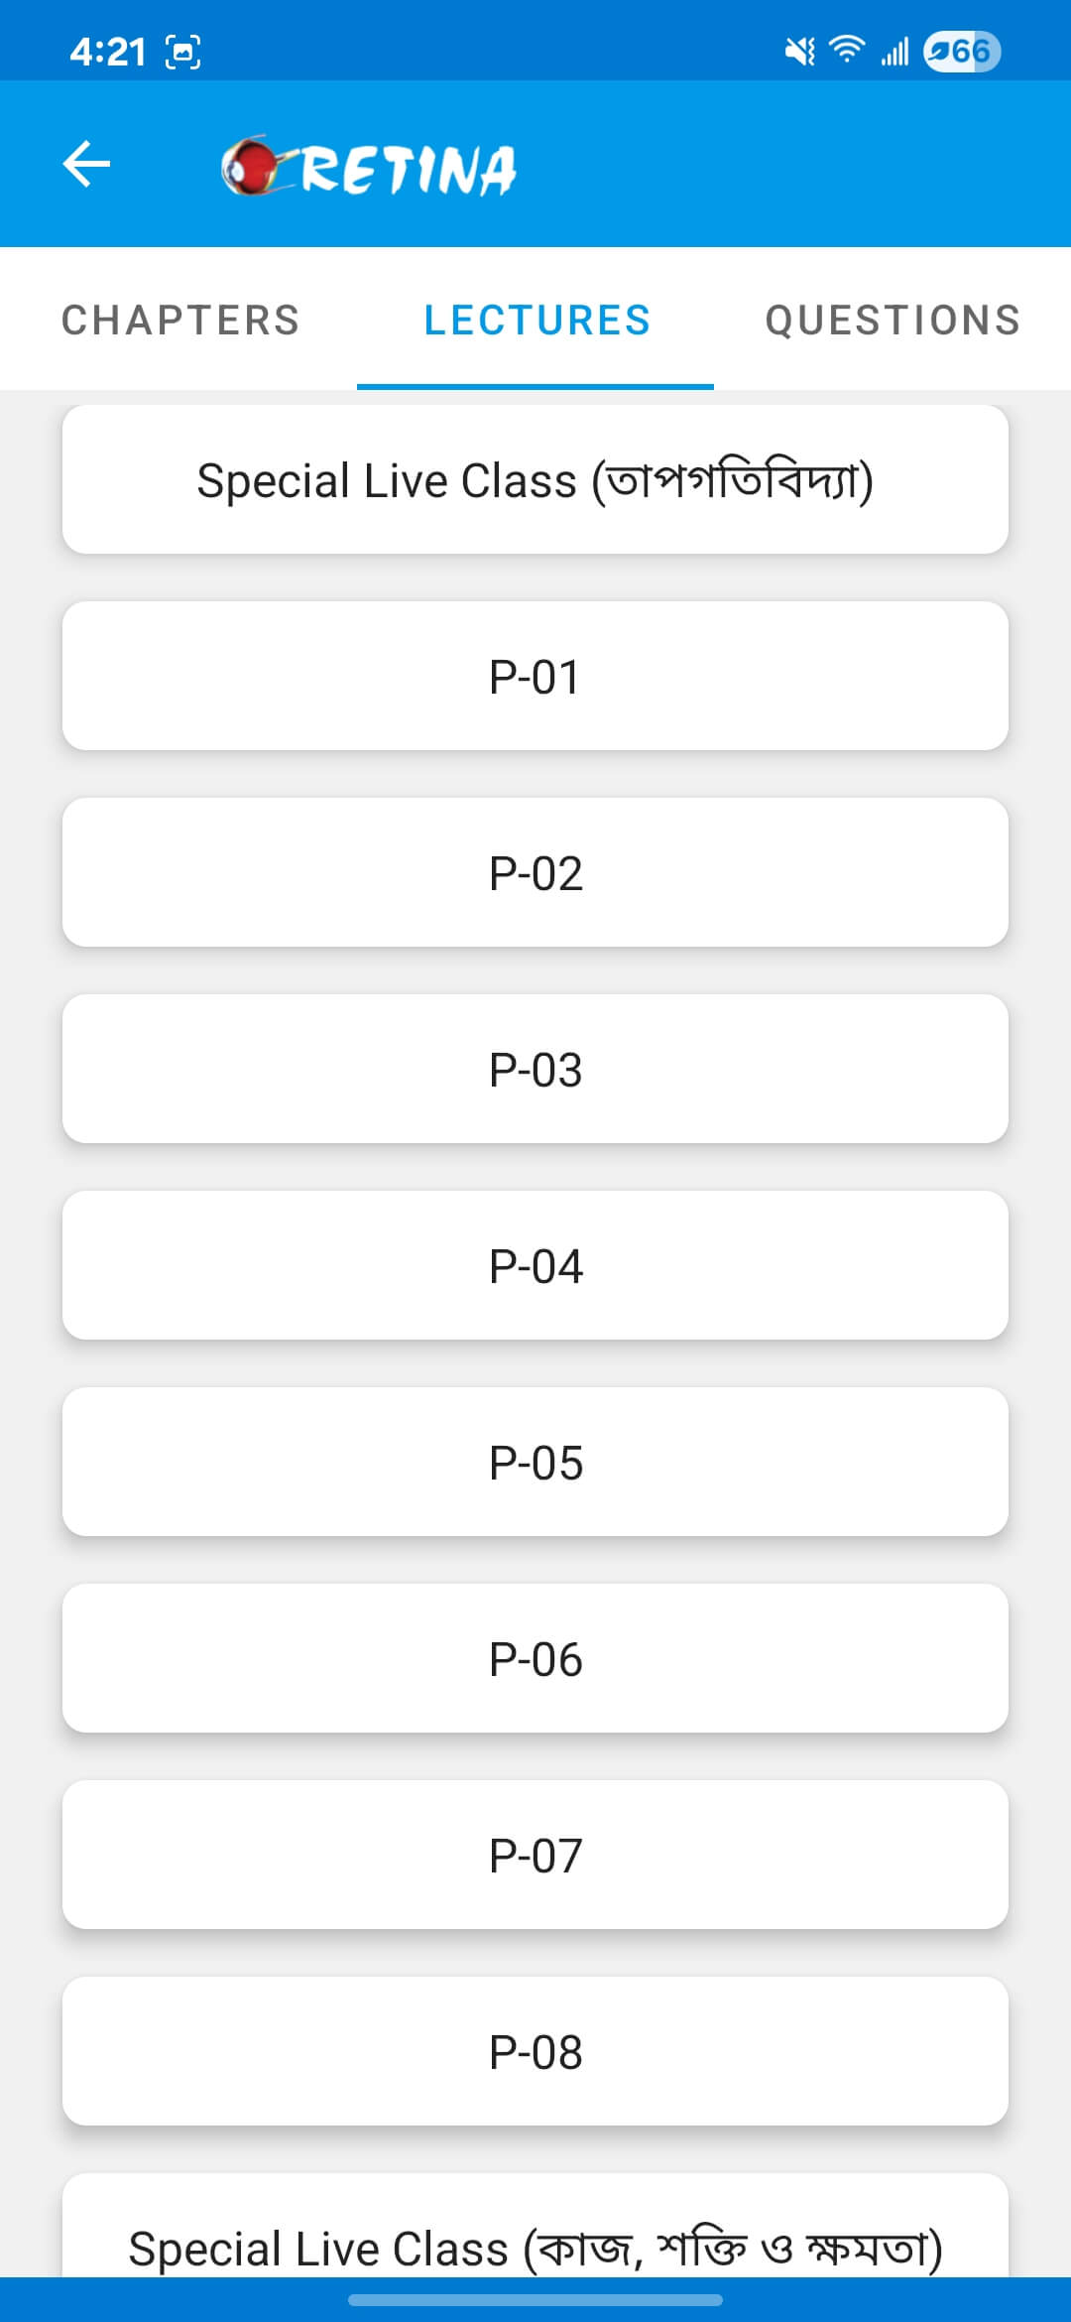
Task: Tap the screenshot notification icon
Action: [183, 52]
